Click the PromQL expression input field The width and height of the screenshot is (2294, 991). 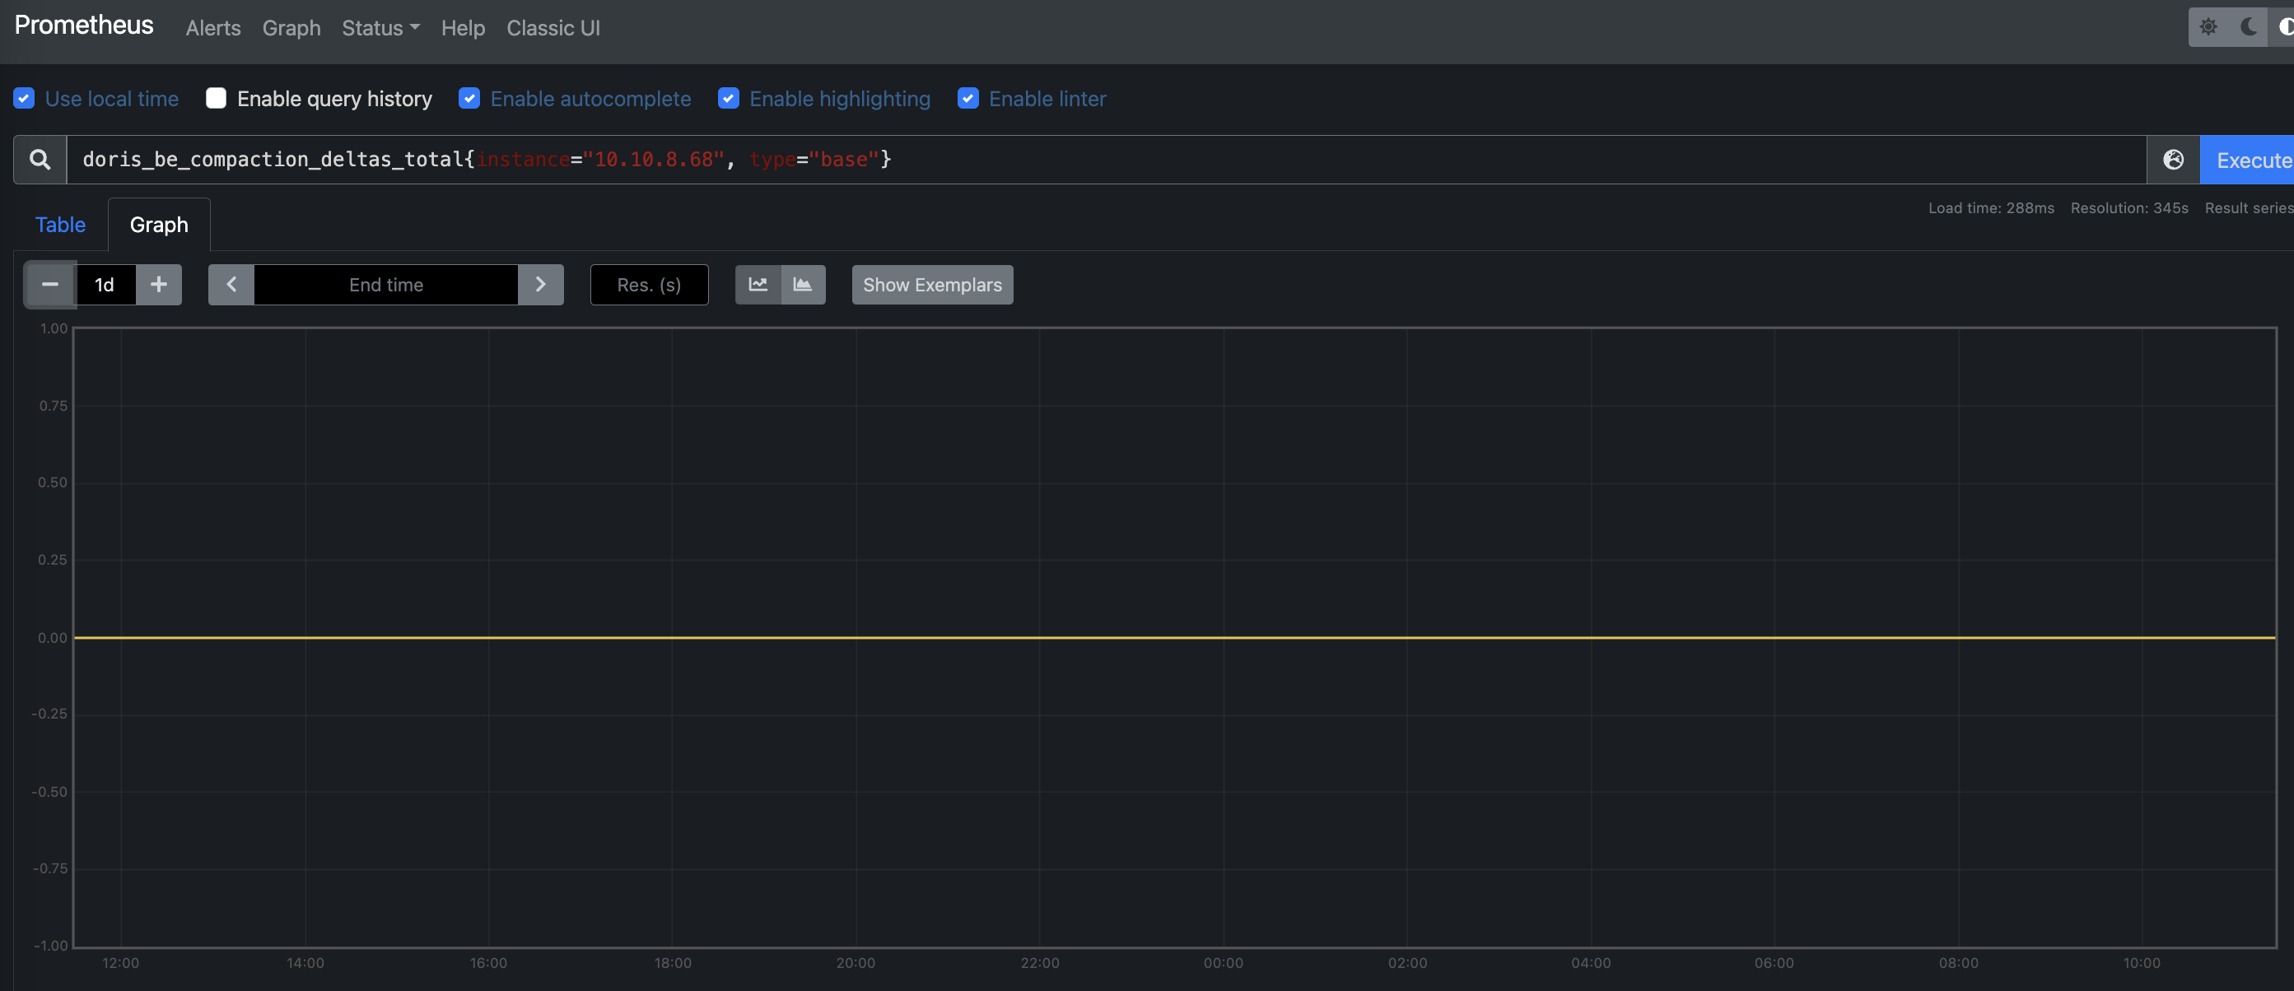click(1106, 160)
